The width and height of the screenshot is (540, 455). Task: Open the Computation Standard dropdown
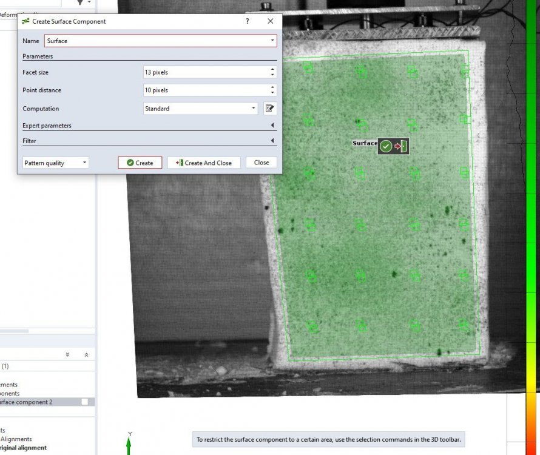pyautogui.click(x=200, y=109)
